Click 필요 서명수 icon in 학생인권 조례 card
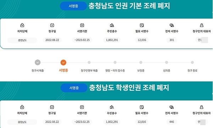 coord(142,107)
